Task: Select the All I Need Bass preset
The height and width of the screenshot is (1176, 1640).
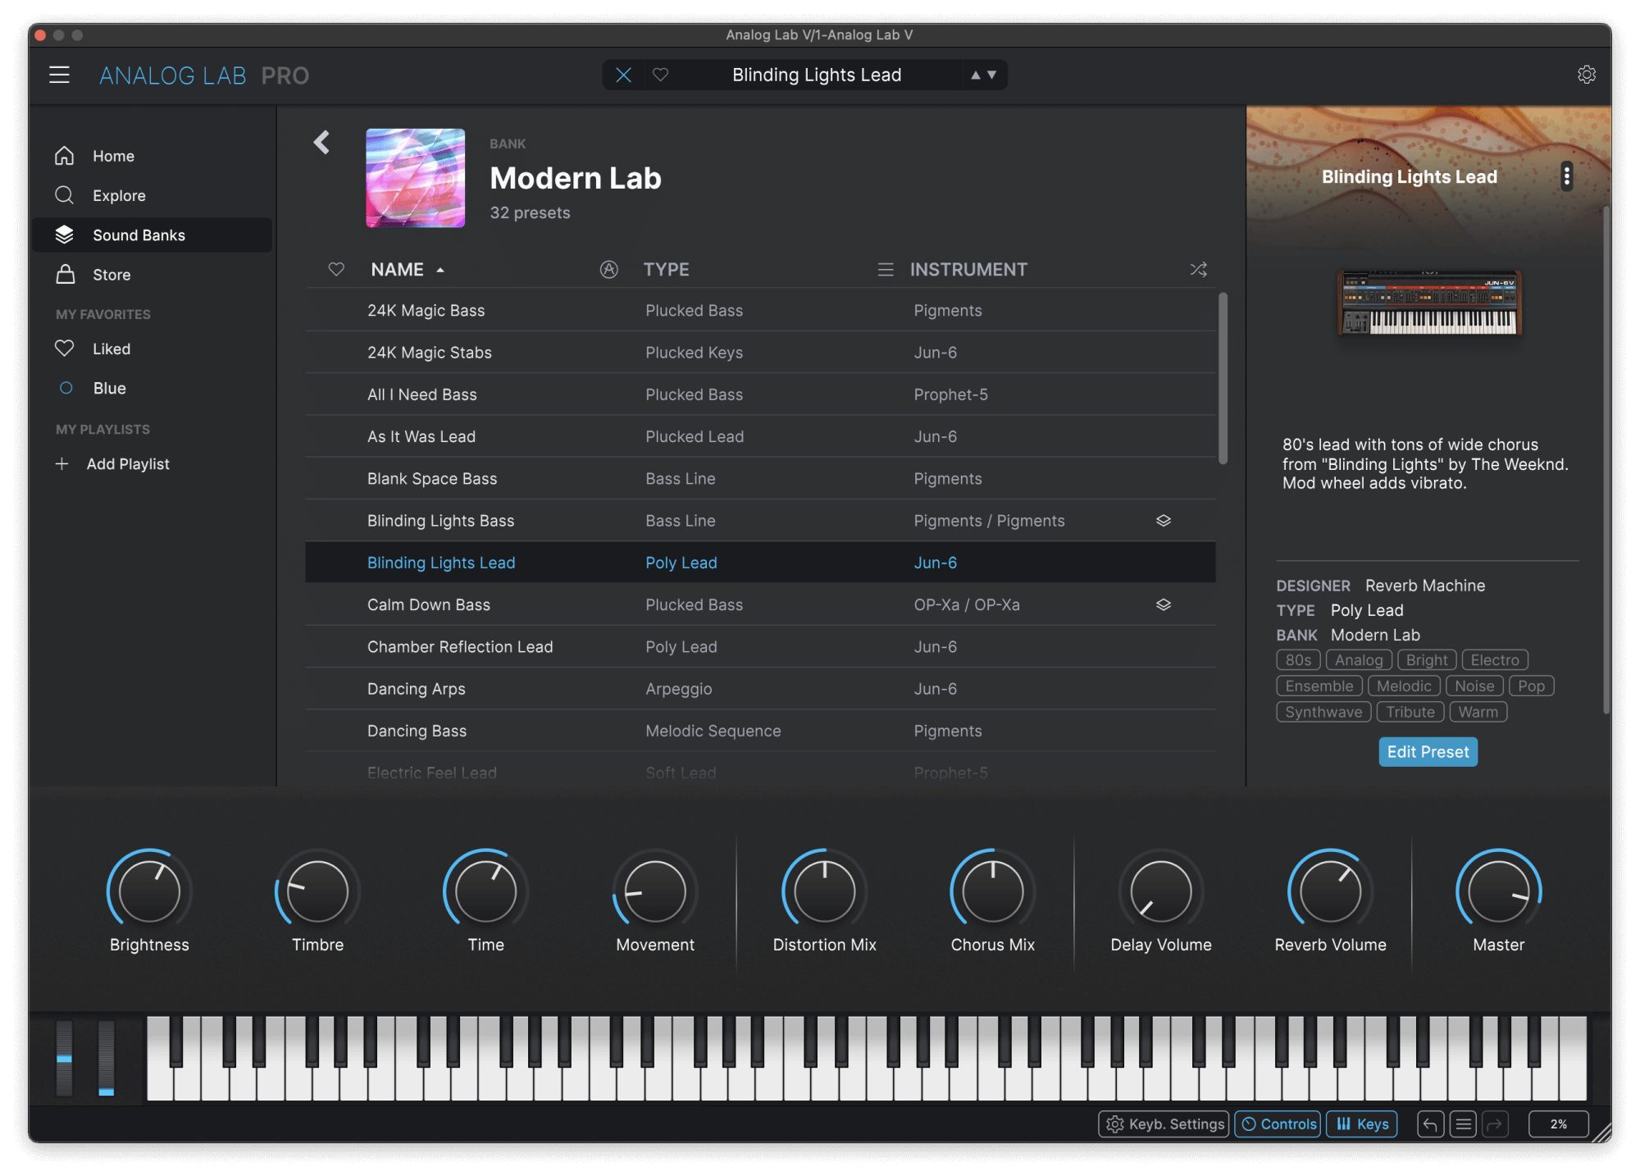Action: click(x=760, y=394)
